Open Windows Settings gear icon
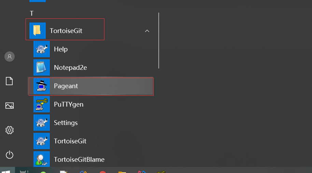This screenshot has height=173, width=312. 10,130
